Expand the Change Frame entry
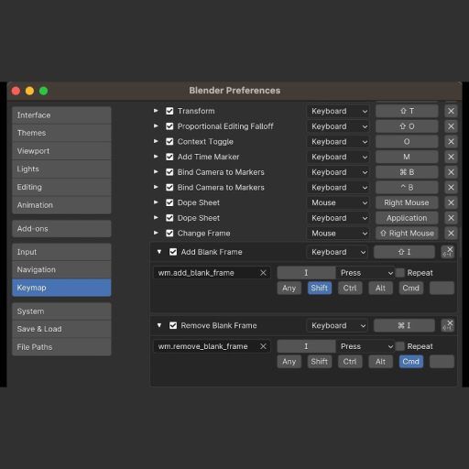469x469 pixels. click(x=156, y=233)
